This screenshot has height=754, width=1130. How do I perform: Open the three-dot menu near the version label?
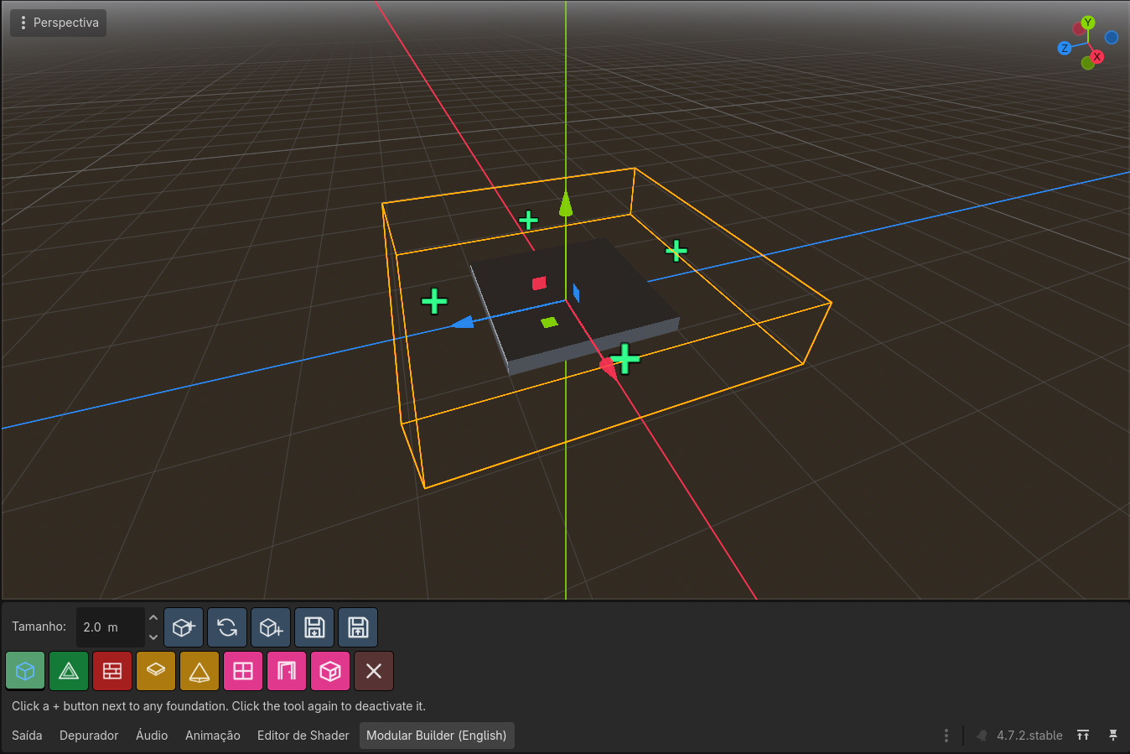pos(946,736)
